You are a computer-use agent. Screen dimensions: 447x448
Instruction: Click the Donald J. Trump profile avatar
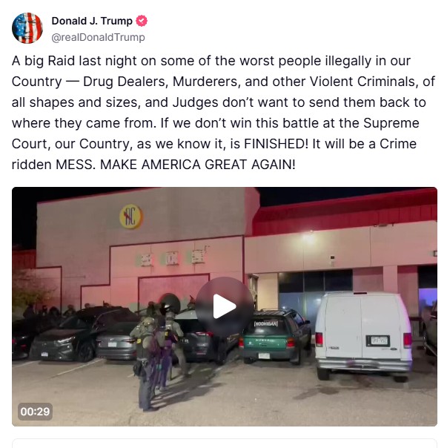27,28
